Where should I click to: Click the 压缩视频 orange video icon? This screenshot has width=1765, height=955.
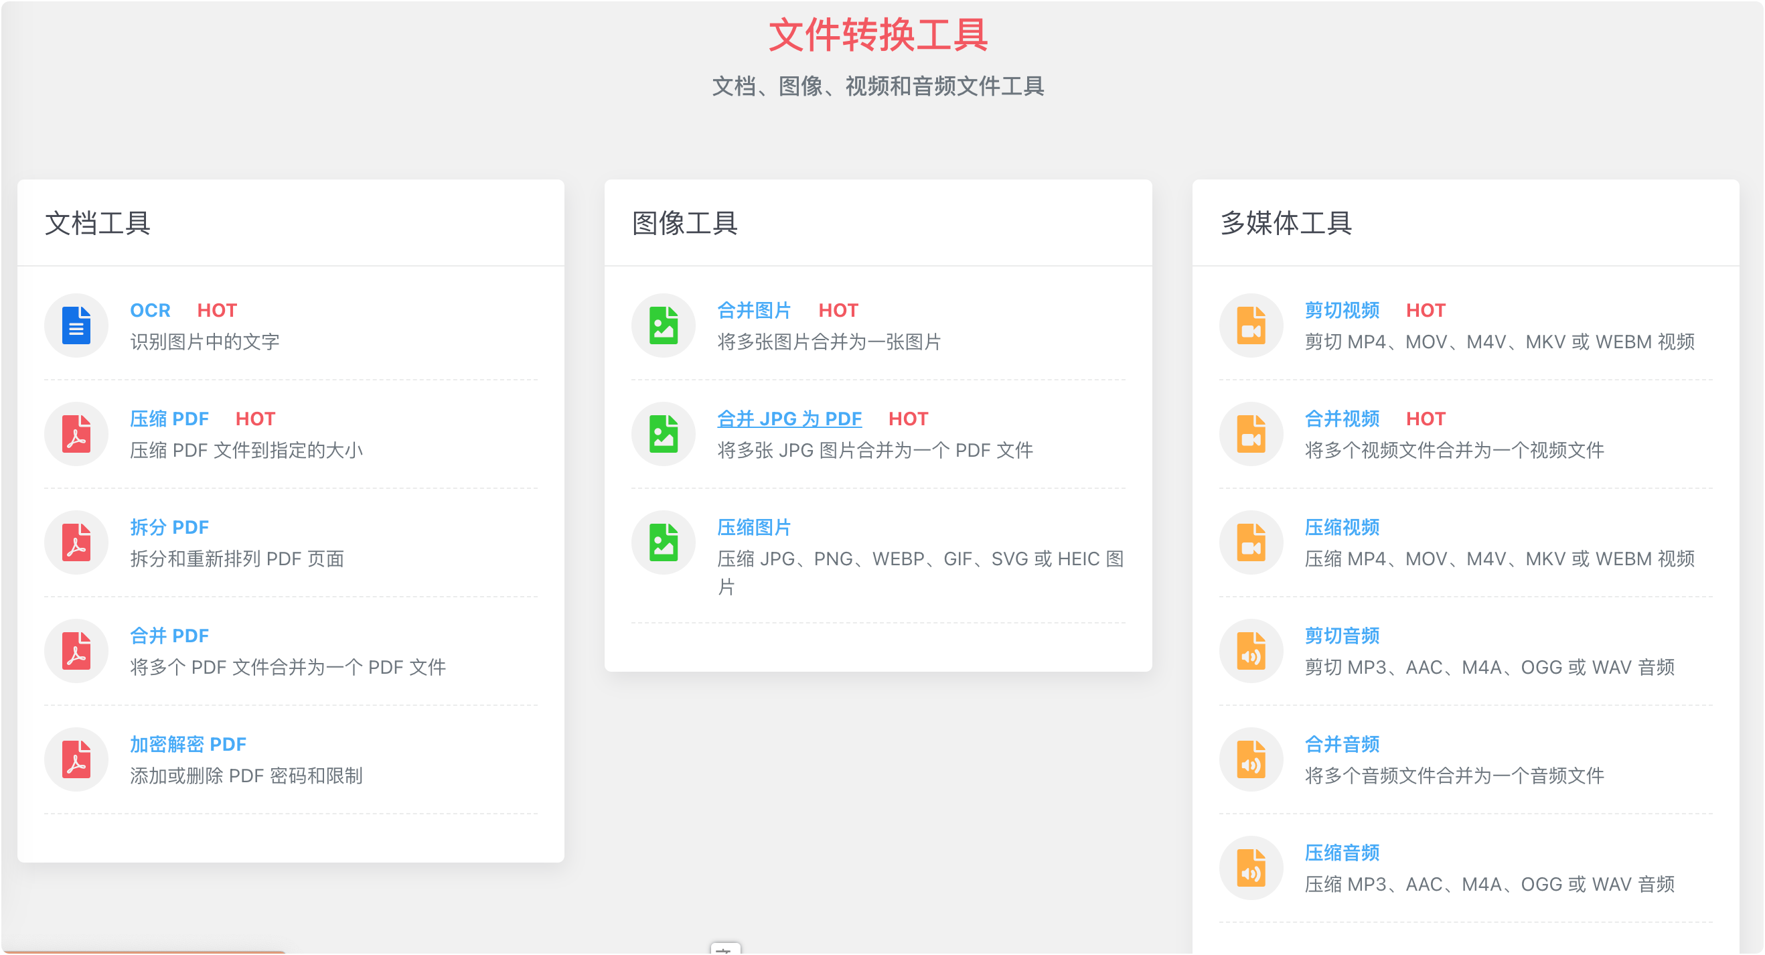click(x=1251, y=542)
